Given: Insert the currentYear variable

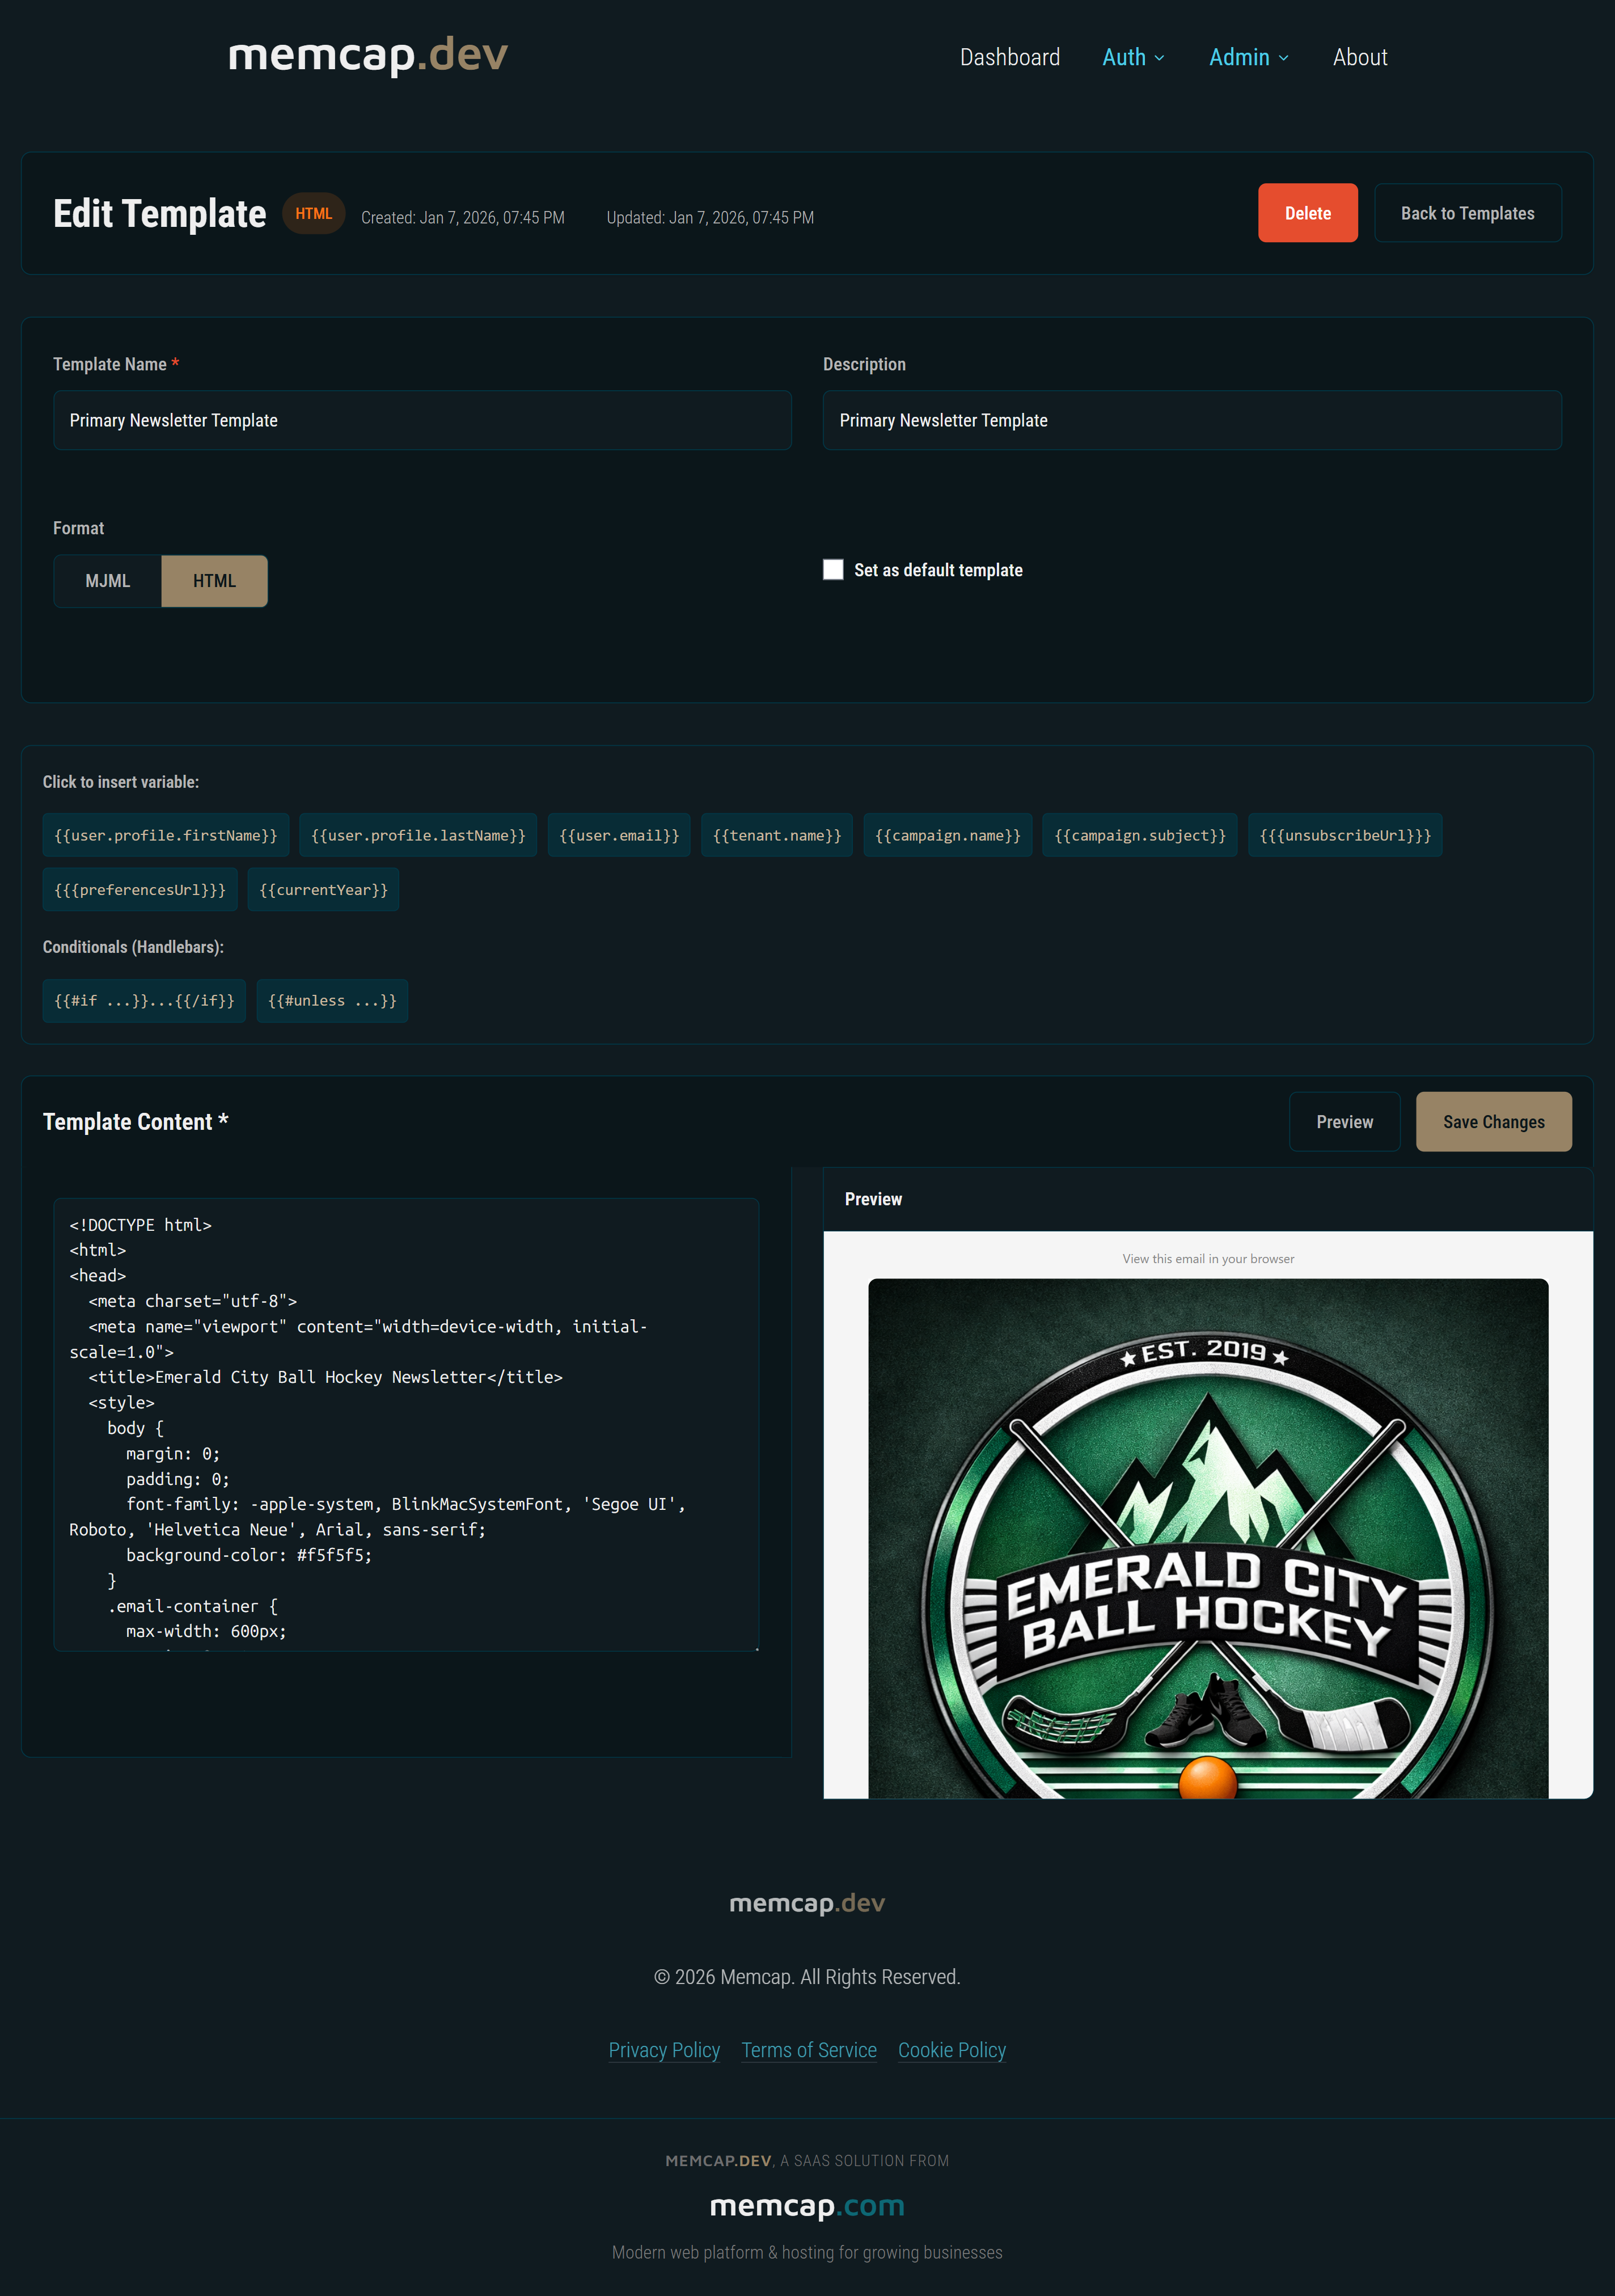Looking at the screenshot, I should pyautogui.click(x=322, y=889).
